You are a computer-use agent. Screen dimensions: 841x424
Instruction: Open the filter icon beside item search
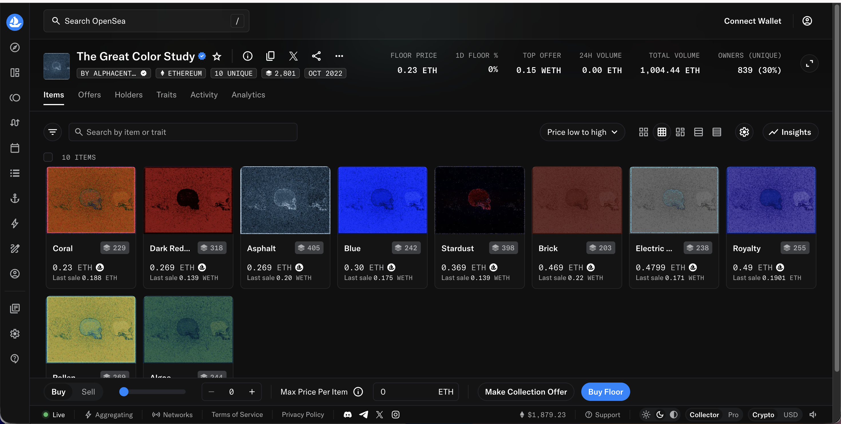[53, 132]
